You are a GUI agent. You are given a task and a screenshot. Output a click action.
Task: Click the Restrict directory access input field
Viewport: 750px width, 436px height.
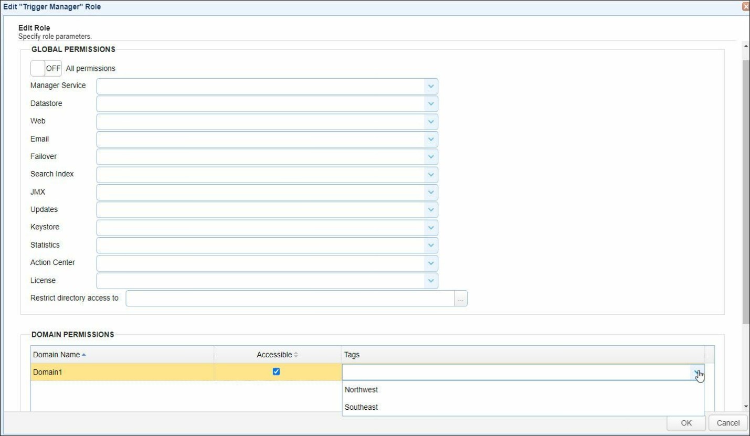coord(290,299)
